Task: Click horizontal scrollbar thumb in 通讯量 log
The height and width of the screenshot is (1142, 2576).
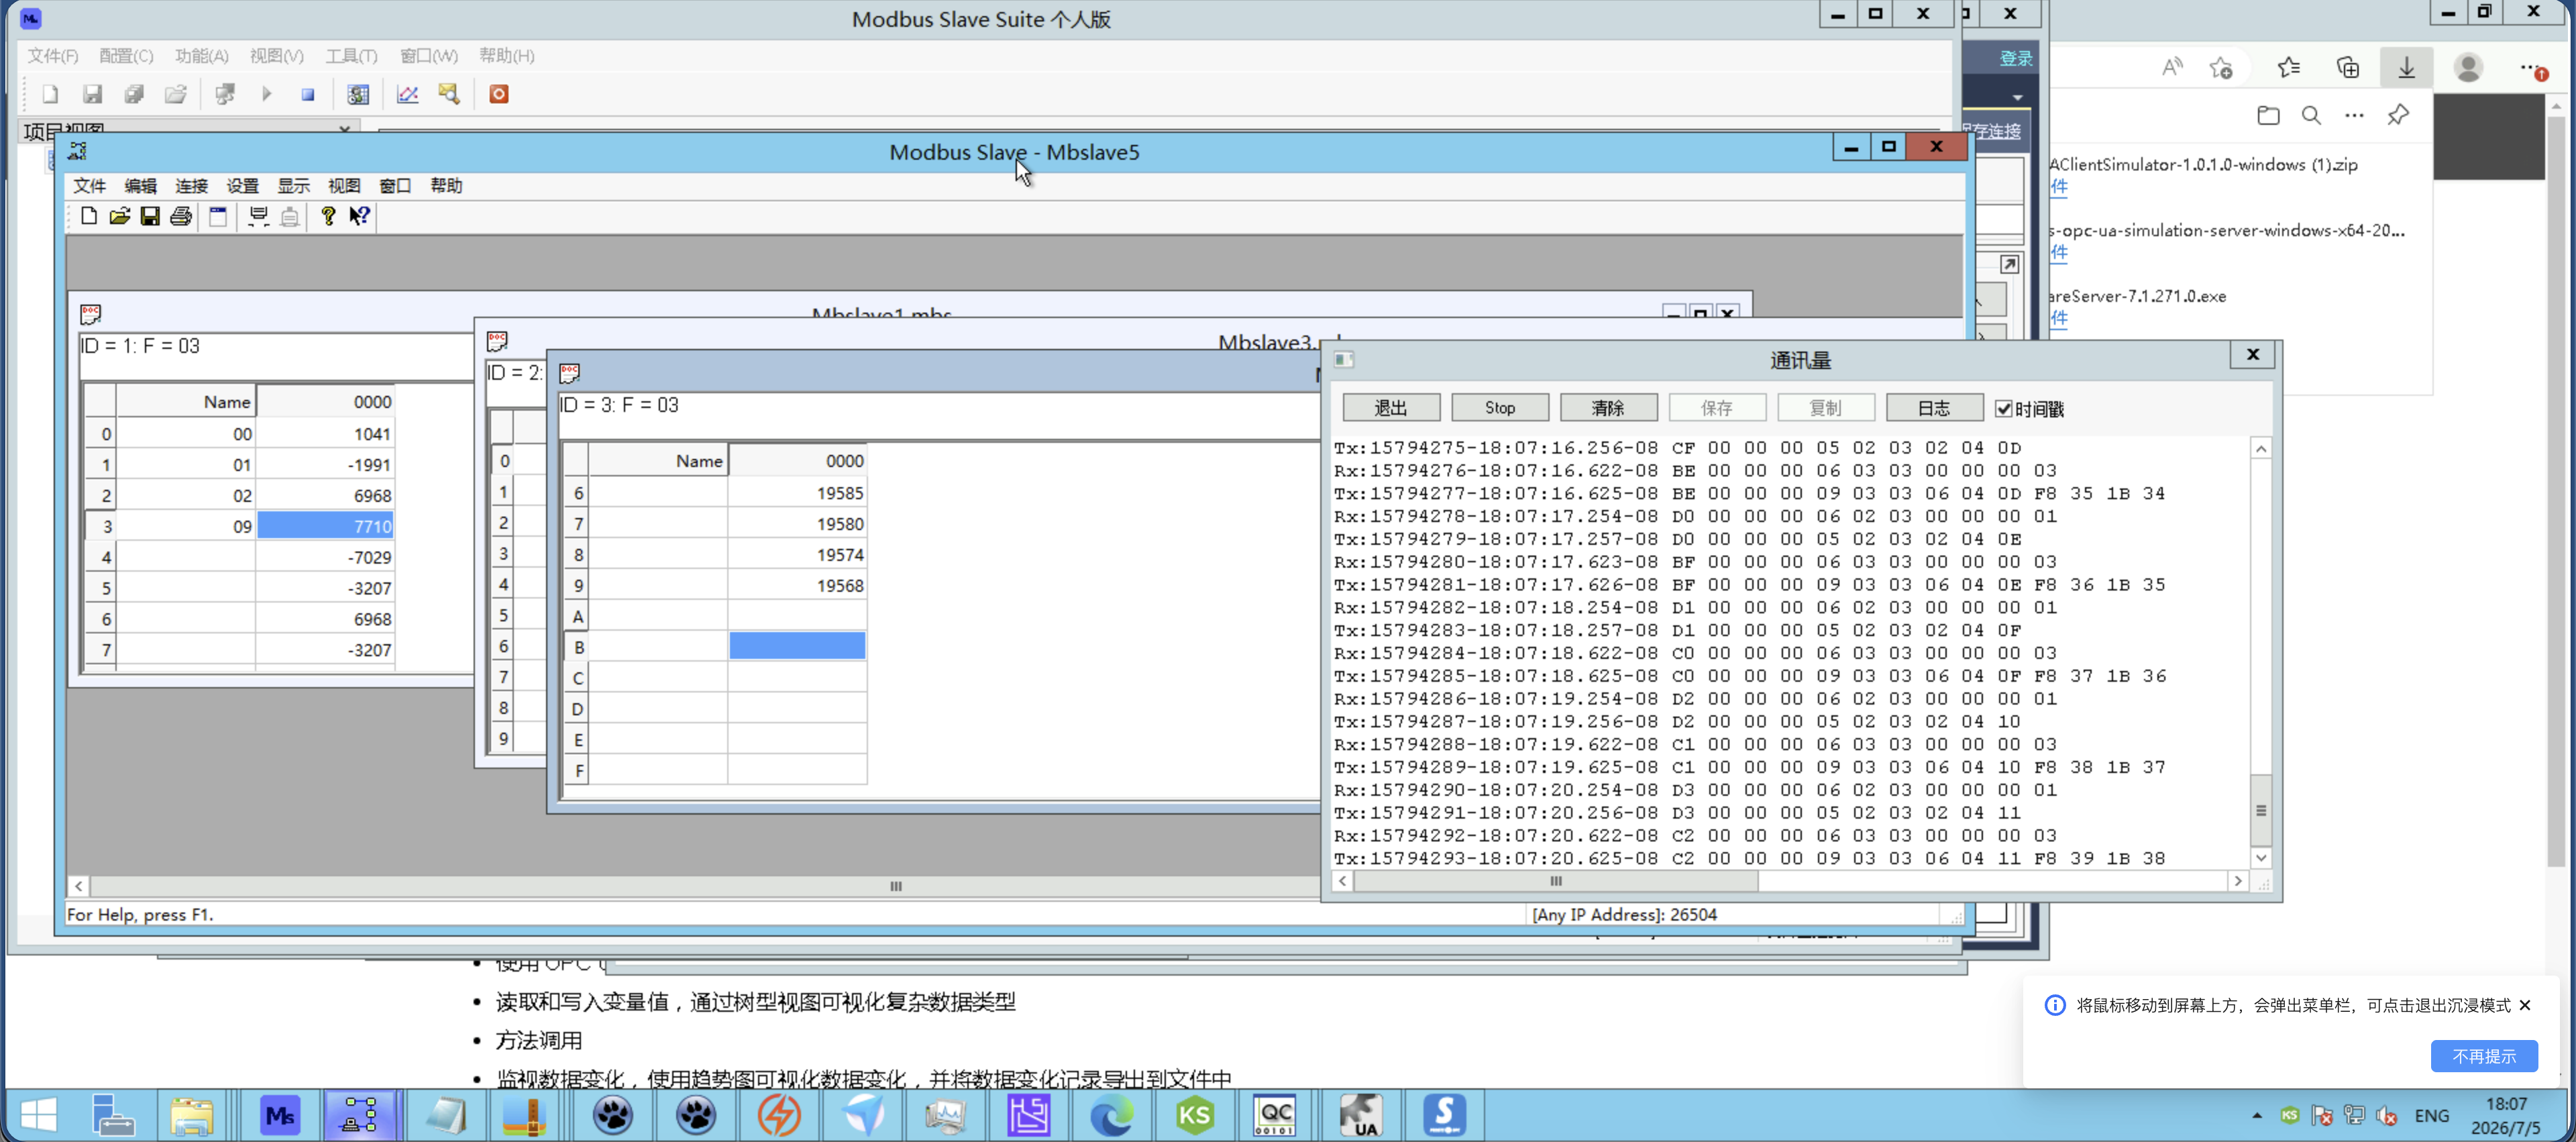Action: coord(1555,881)
